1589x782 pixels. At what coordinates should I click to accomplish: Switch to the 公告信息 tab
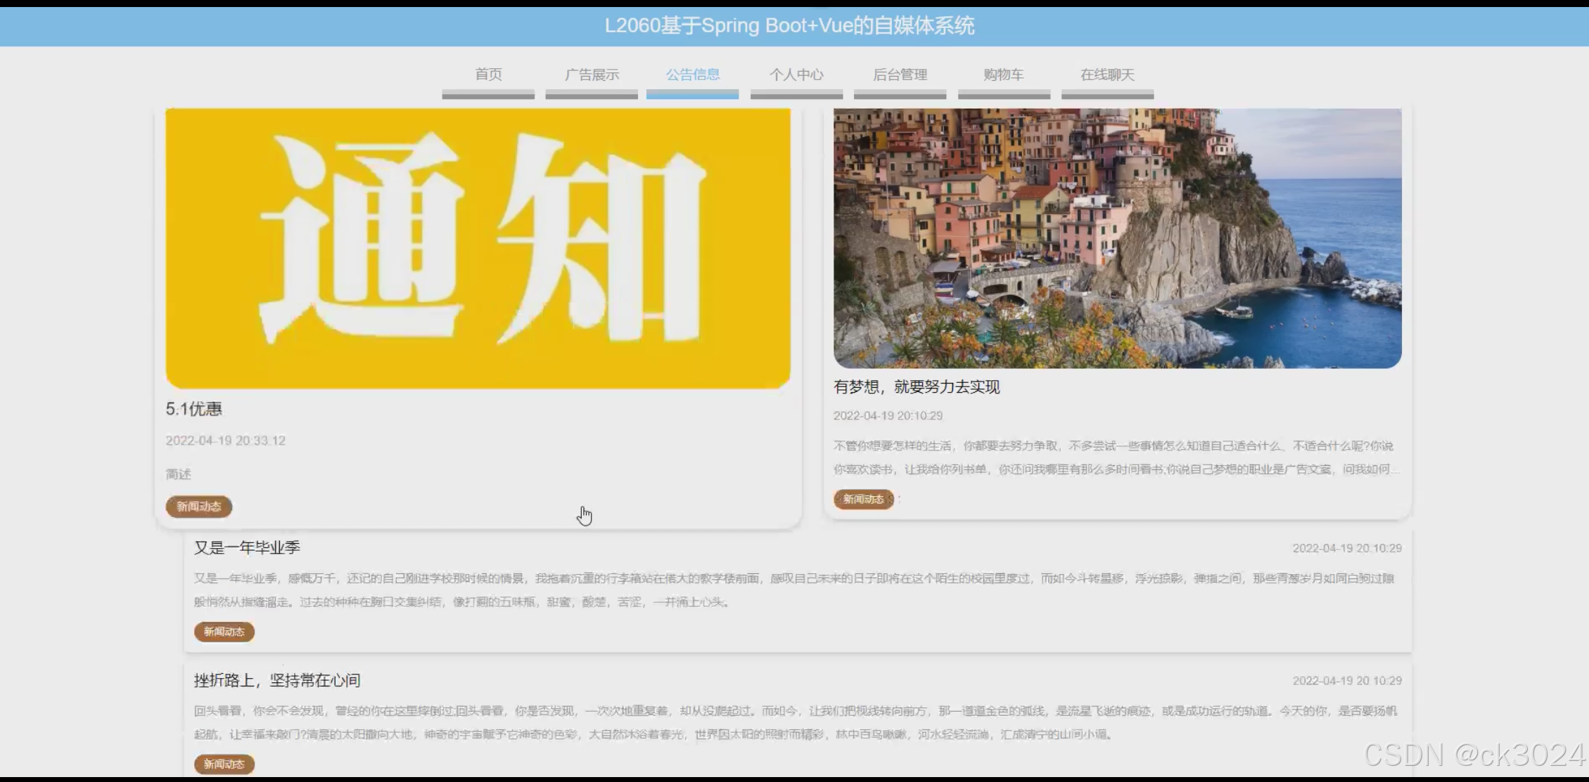(x=692, y=74)
